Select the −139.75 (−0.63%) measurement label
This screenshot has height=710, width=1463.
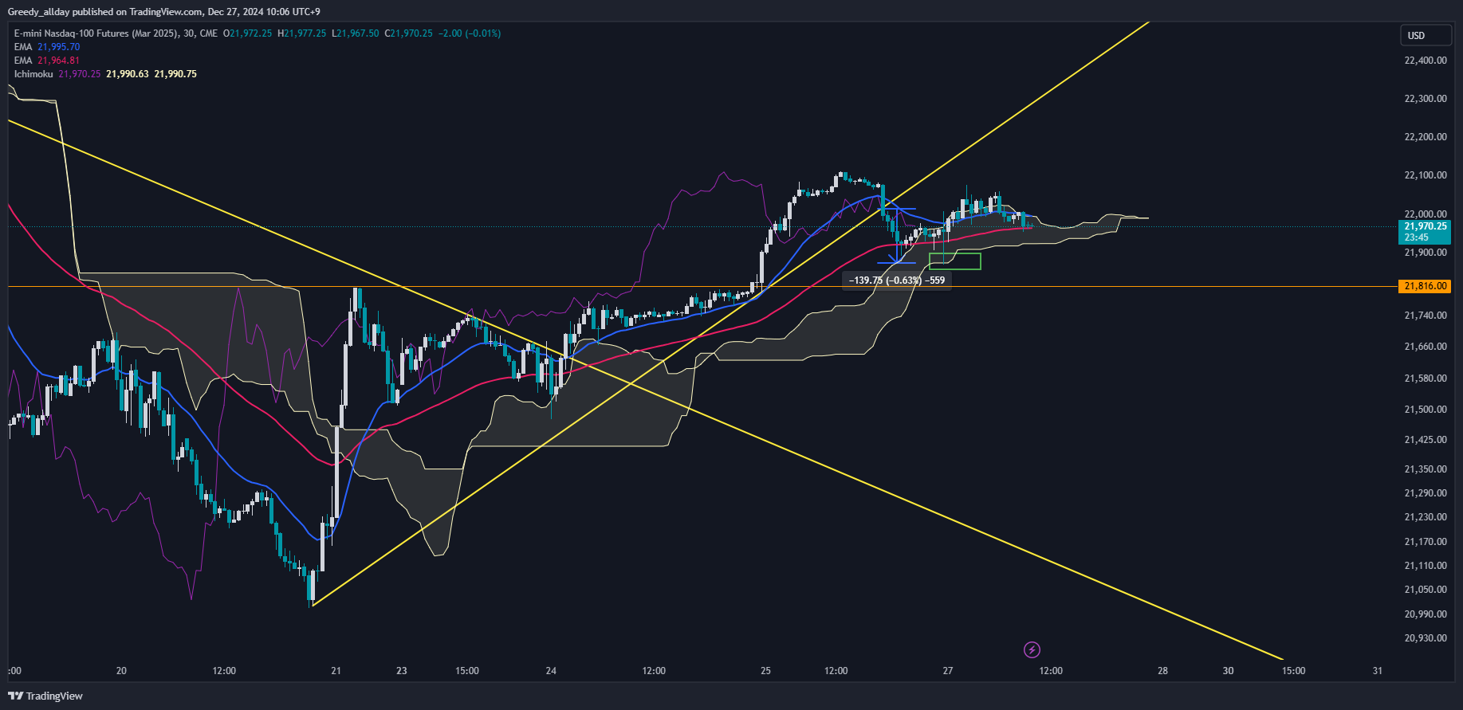(897, 280)
